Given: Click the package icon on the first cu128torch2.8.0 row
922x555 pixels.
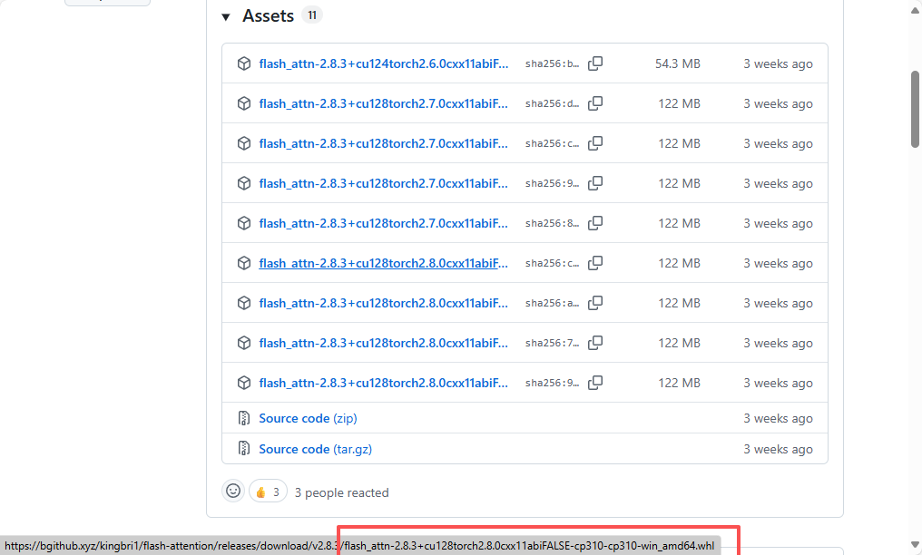Looking at the screenshot, I should [243, 263].
